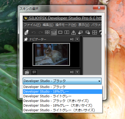Click the comment bubble tab icon
Image resolution: width=125 pixels, height=119 pixels.
(x=34, y=72)
